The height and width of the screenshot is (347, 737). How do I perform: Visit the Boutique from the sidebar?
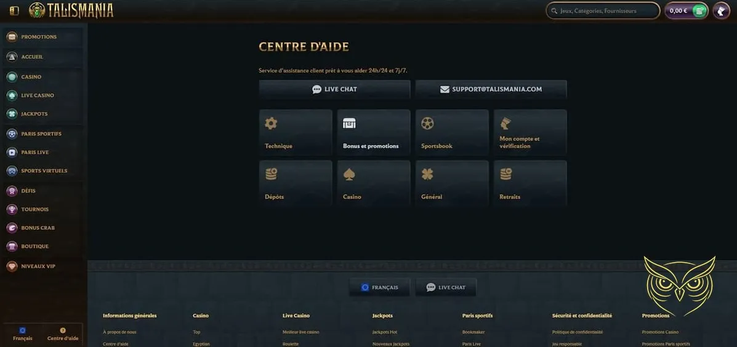point(42,246)
